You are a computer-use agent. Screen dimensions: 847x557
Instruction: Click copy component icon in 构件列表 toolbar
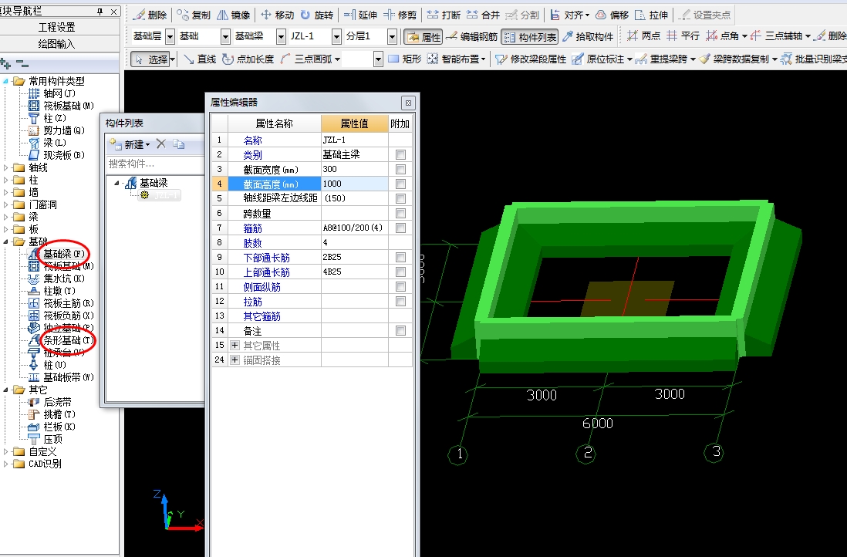pos(179,143)
